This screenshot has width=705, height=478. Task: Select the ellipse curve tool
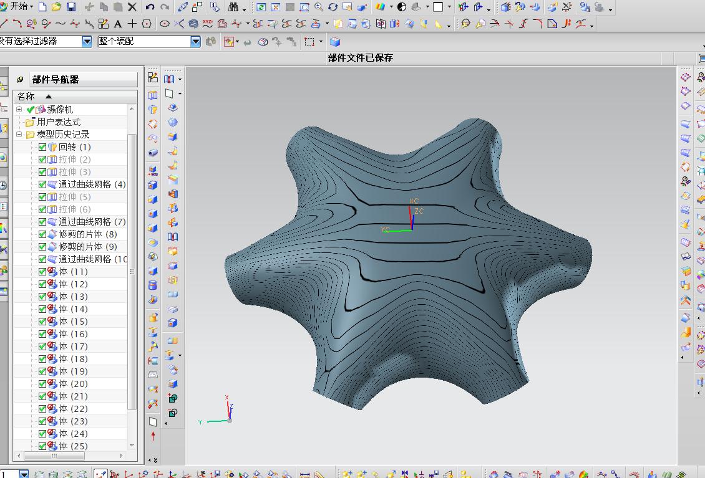165,24
